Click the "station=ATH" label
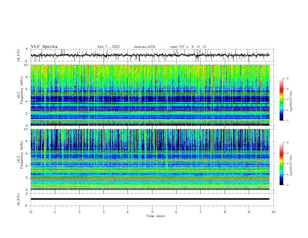 coord(144,47)
